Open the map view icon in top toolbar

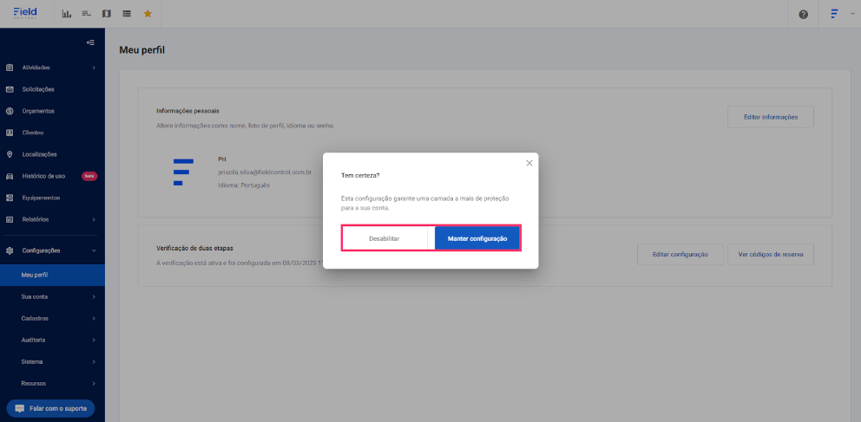[x=107, y=14]
